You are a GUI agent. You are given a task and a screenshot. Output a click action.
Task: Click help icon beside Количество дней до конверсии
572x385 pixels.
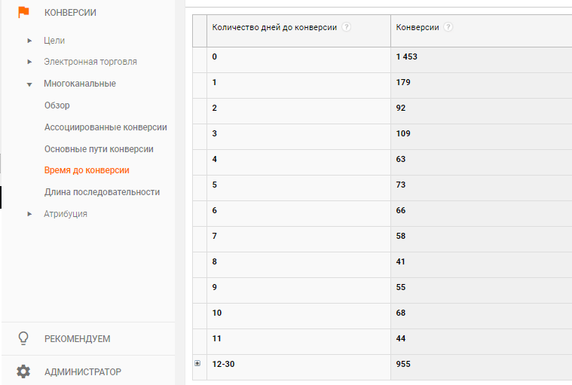(x=346, y=27)
